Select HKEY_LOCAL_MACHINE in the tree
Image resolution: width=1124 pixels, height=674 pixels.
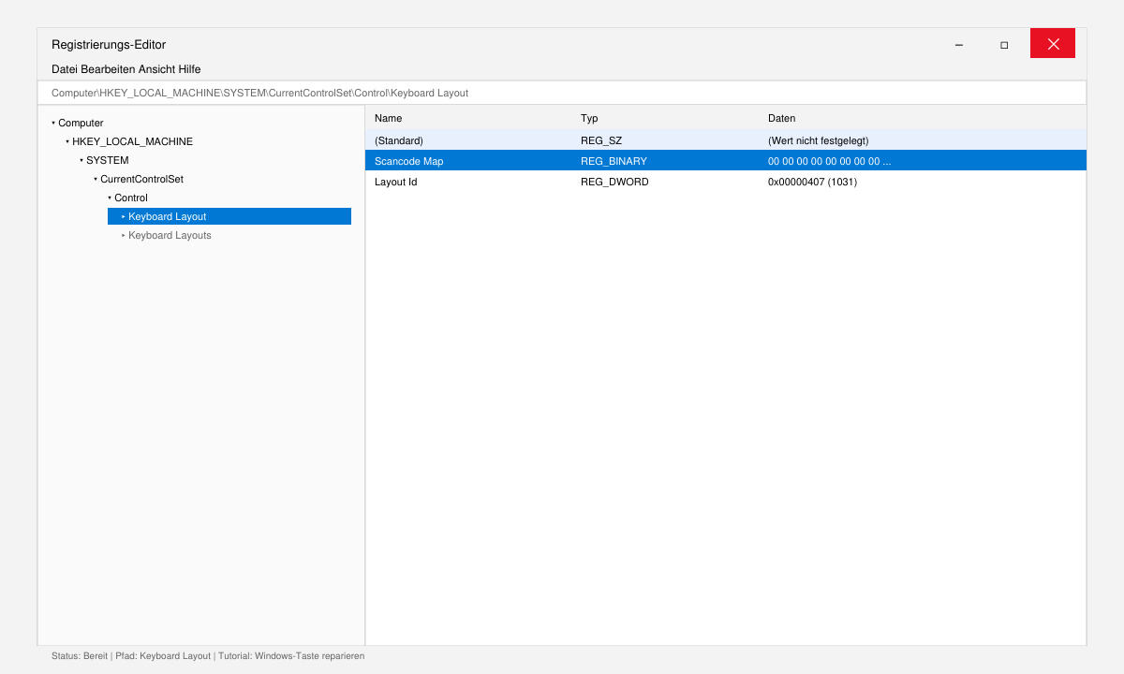(132, 141)
